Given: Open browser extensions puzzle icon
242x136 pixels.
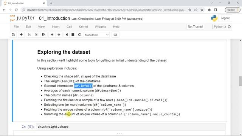Looking at the screenshot, I should point(209,10).
